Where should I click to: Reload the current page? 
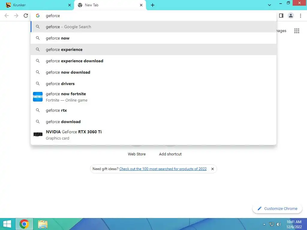point(26,16)
